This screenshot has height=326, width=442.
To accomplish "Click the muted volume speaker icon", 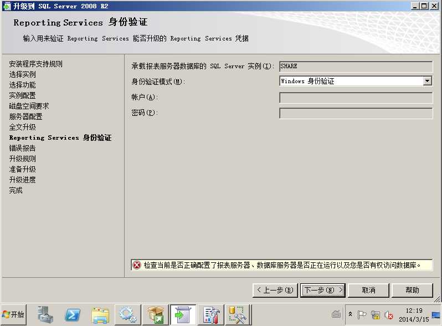I will (389, 315).
